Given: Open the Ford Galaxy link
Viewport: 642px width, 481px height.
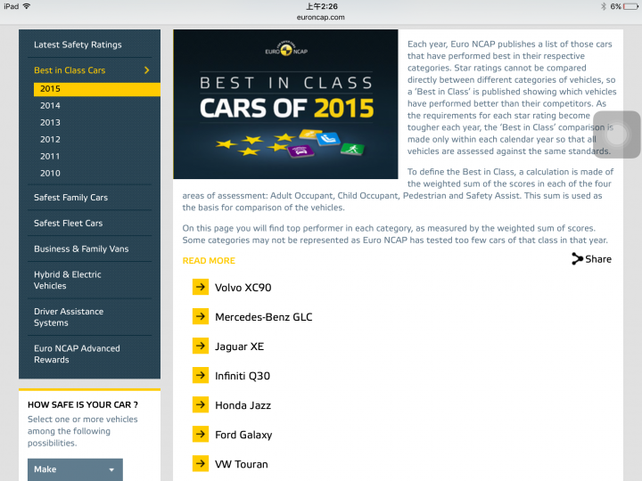Looking at the screenshot, I should click(243, 435).
